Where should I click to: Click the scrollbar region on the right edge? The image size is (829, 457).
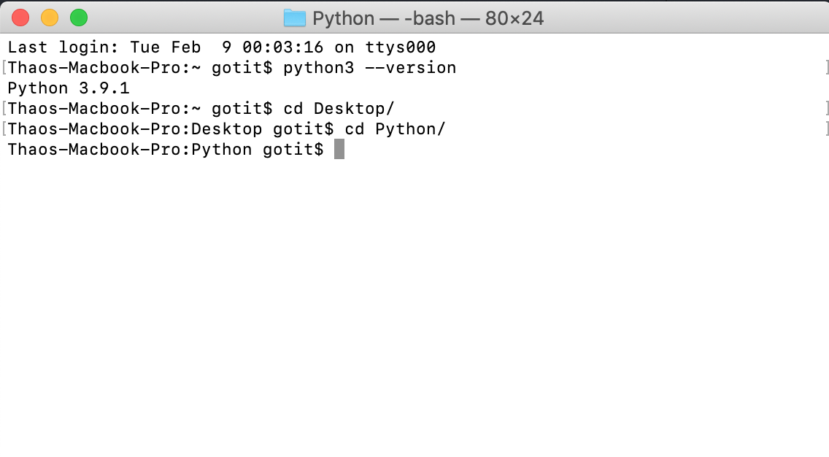(824, 256)
